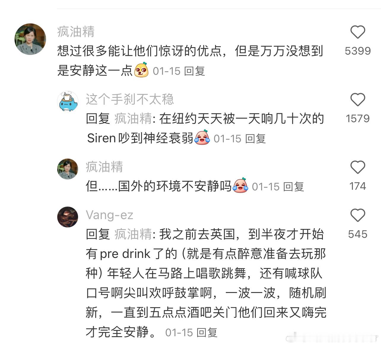381x346 pixels.
Task: Like 疯油精's reply with 174 likes
Action: point(358,167)
